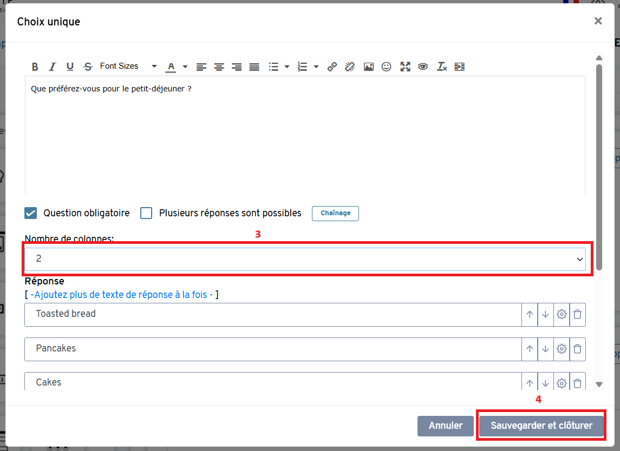
Task: Toggle bold formatting in the editor
Action: [x=35, y=67]
